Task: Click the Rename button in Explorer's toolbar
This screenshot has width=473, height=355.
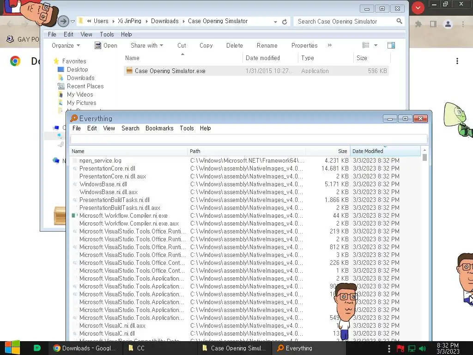Action: coord(267,45)
